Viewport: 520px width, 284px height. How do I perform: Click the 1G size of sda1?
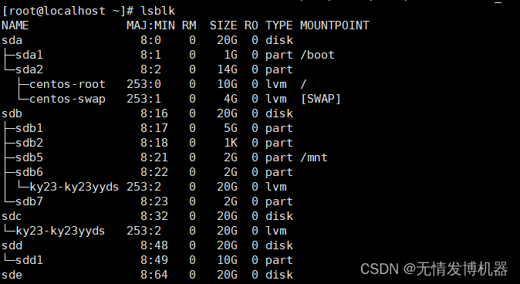230,55
